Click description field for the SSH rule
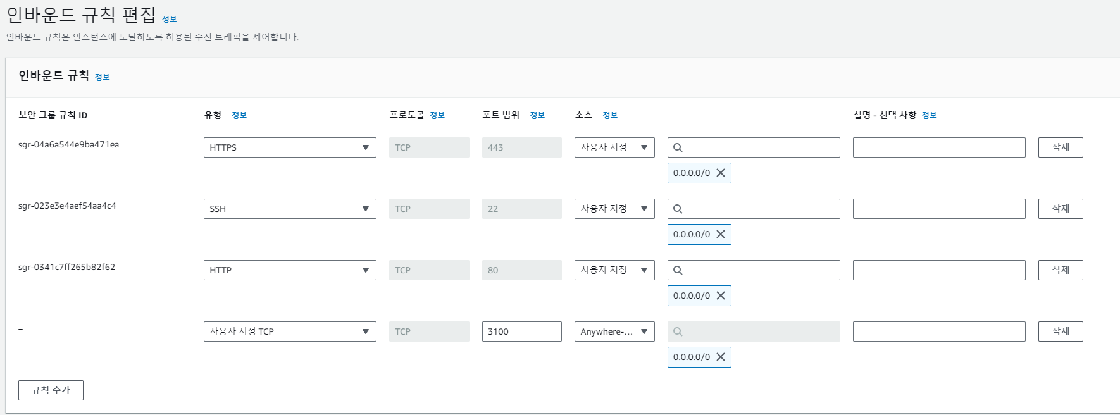The image size is (1120, 415). click(x=939, y=209)
